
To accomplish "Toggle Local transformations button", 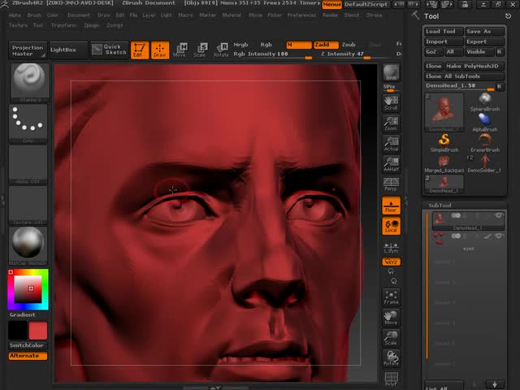I will pos(392,226).
